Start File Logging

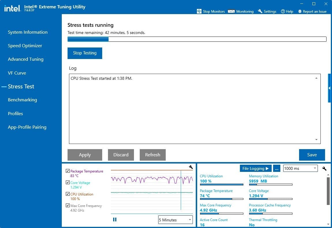pos(255,168)
